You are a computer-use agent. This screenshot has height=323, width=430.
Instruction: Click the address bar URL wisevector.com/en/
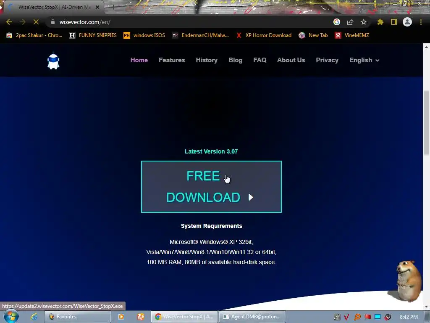(85, 22)
